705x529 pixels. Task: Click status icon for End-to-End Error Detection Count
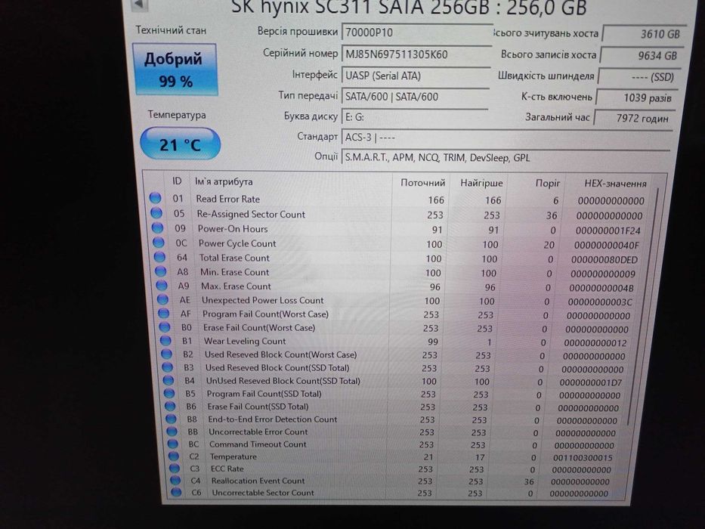coord(171,419)
